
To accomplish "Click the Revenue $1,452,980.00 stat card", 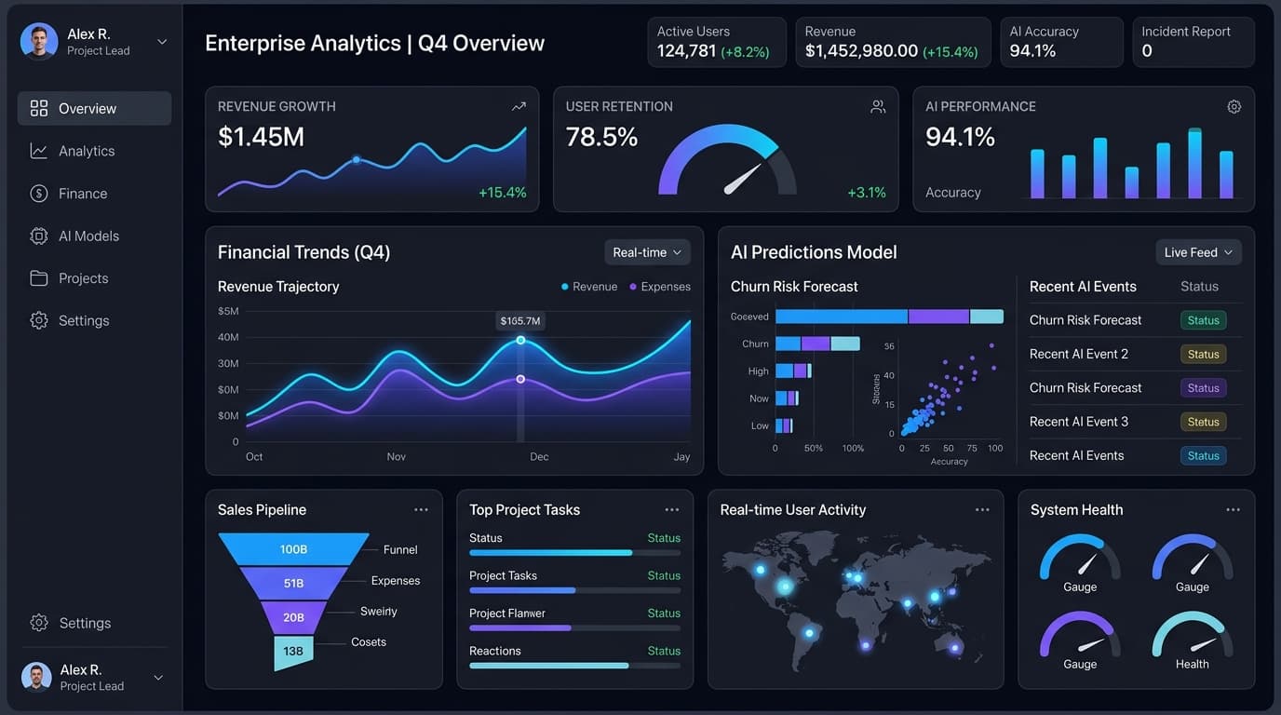I will pos(893,42).
